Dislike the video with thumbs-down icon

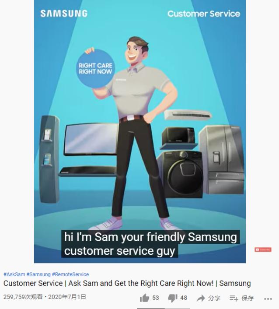tap(173, 298)
